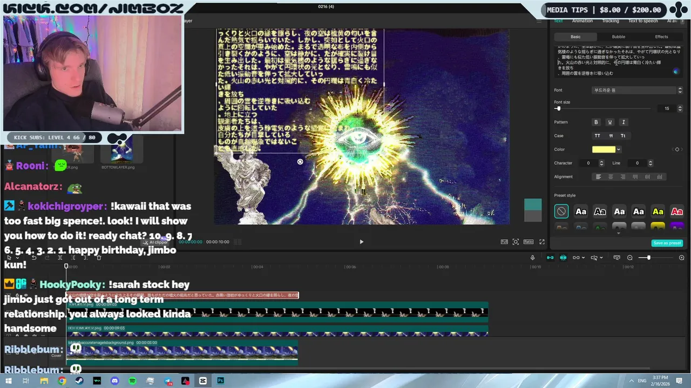691x388 pixels.
Task: Add keyframe with the diamond icon
Action: point(677,149)
